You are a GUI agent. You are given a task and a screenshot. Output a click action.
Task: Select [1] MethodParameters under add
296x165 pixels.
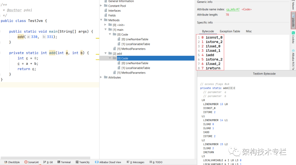pyautogui.click(x=131, y=73)
